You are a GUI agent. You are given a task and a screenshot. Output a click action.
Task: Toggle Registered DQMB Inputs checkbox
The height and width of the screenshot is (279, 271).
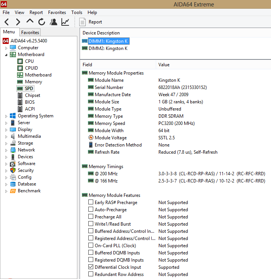[x=91, y=259]
